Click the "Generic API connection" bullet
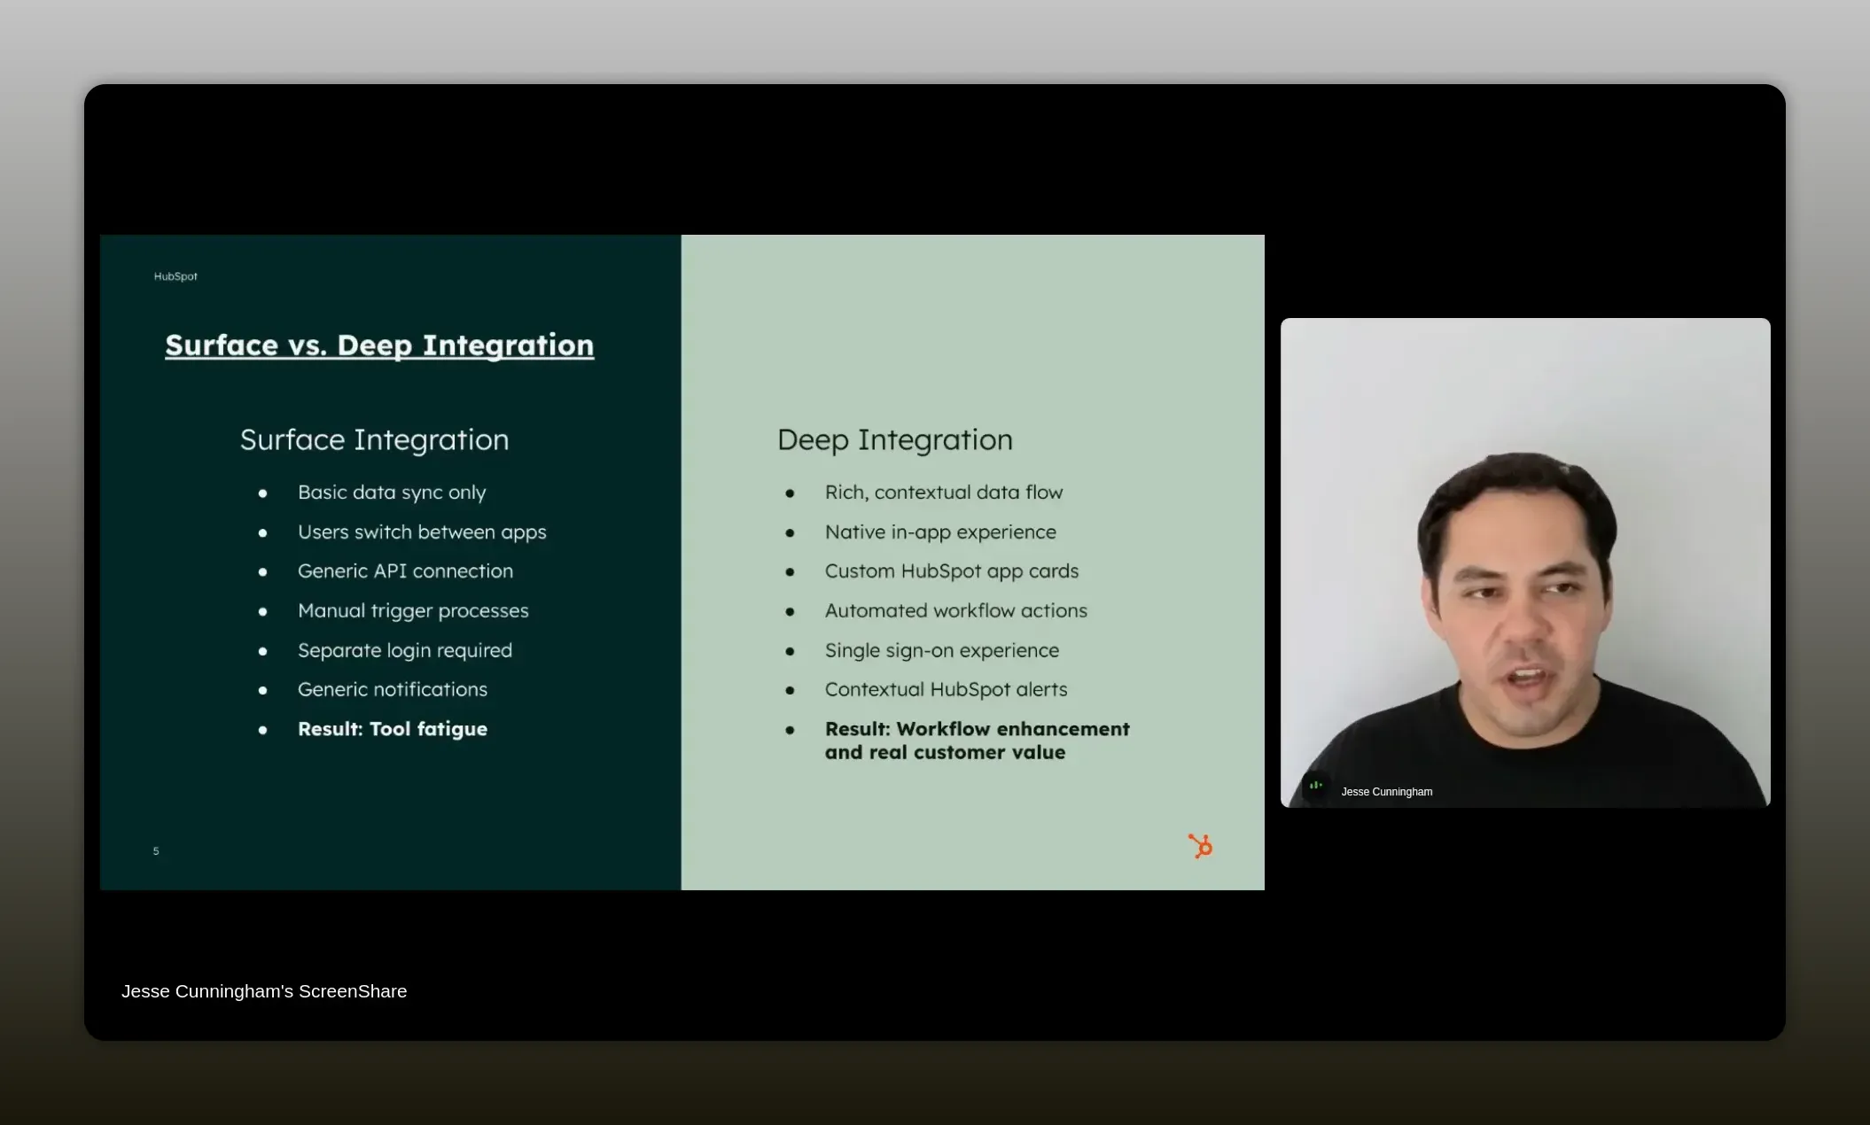Image resolution: width=1870 pixels, height=1125 pixels. coord(405,571)
